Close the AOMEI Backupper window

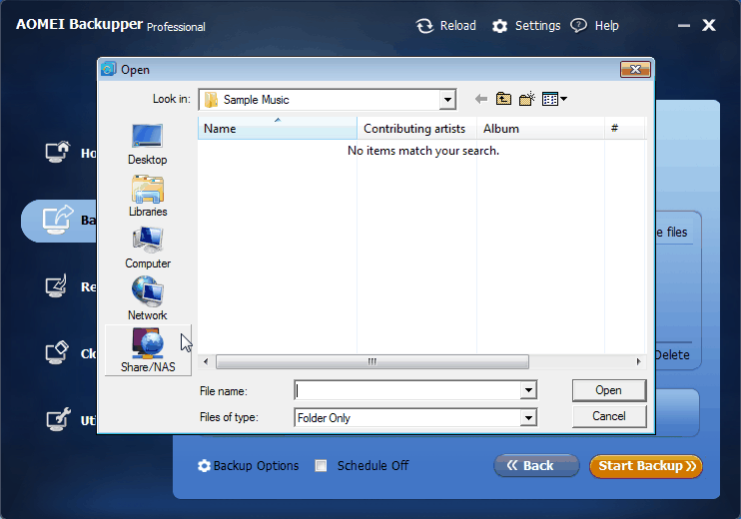709,25
